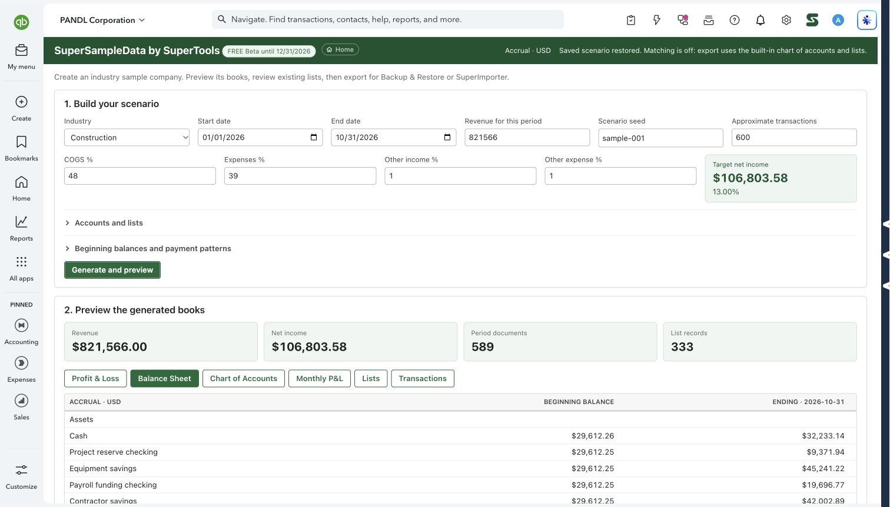Open notifications bell icon
890x507 pixels.
761,20
